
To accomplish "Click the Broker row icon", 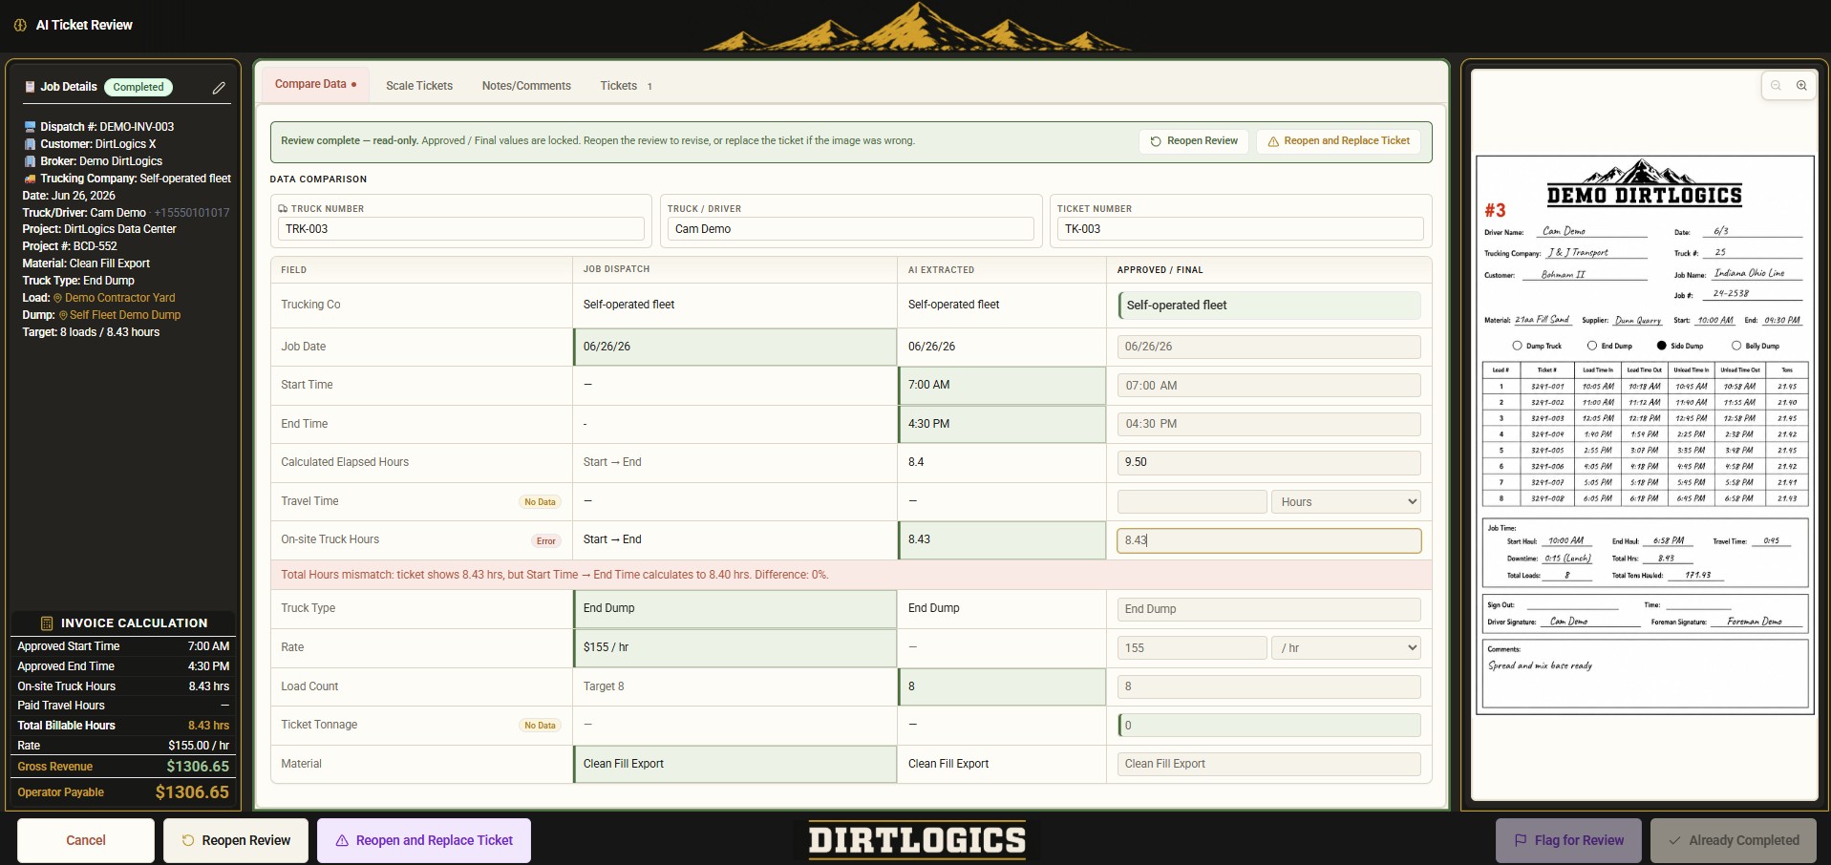I will pos(30,161).
